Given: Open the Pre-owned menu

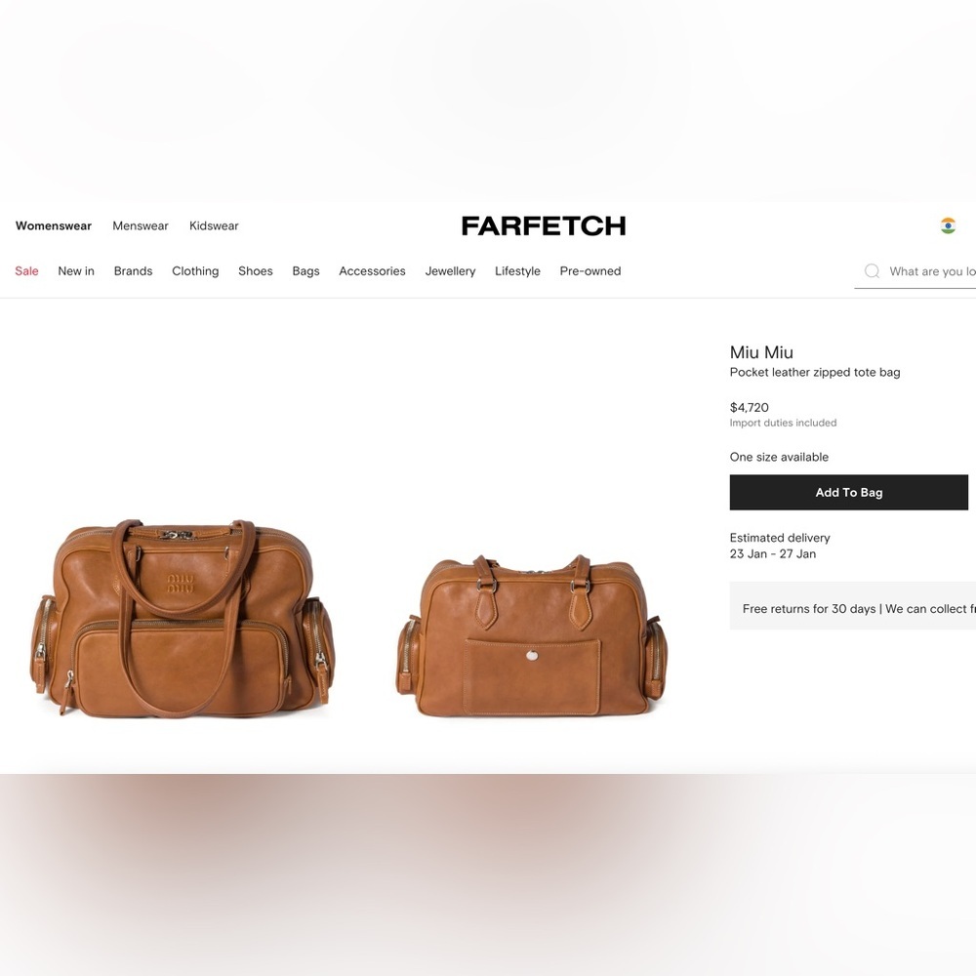Looking at the screenshot, I should pyautogui.click(x=590, y=270).
